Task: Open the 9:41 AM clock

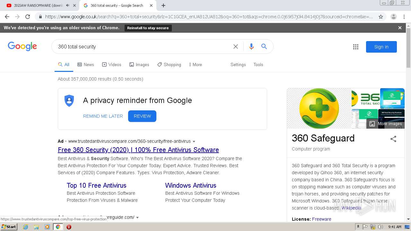Action: [395, 227]
